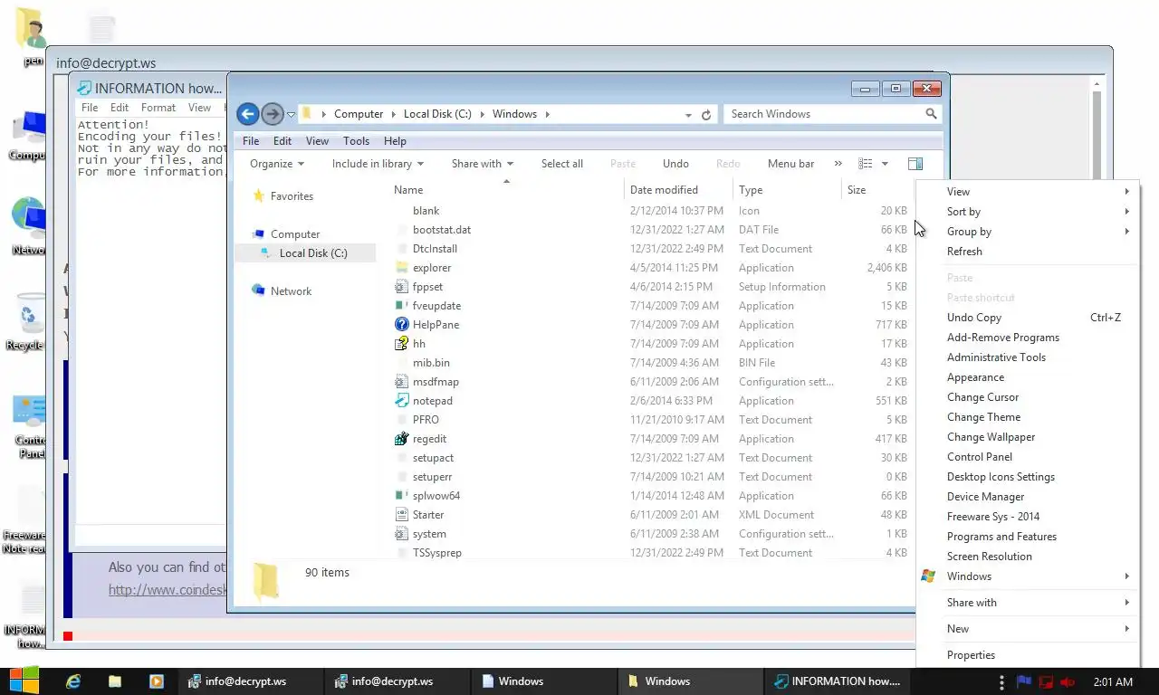
Task: Open the Share with toolbar dropdown
Action: pyautogui.click(x=483, y=164)
